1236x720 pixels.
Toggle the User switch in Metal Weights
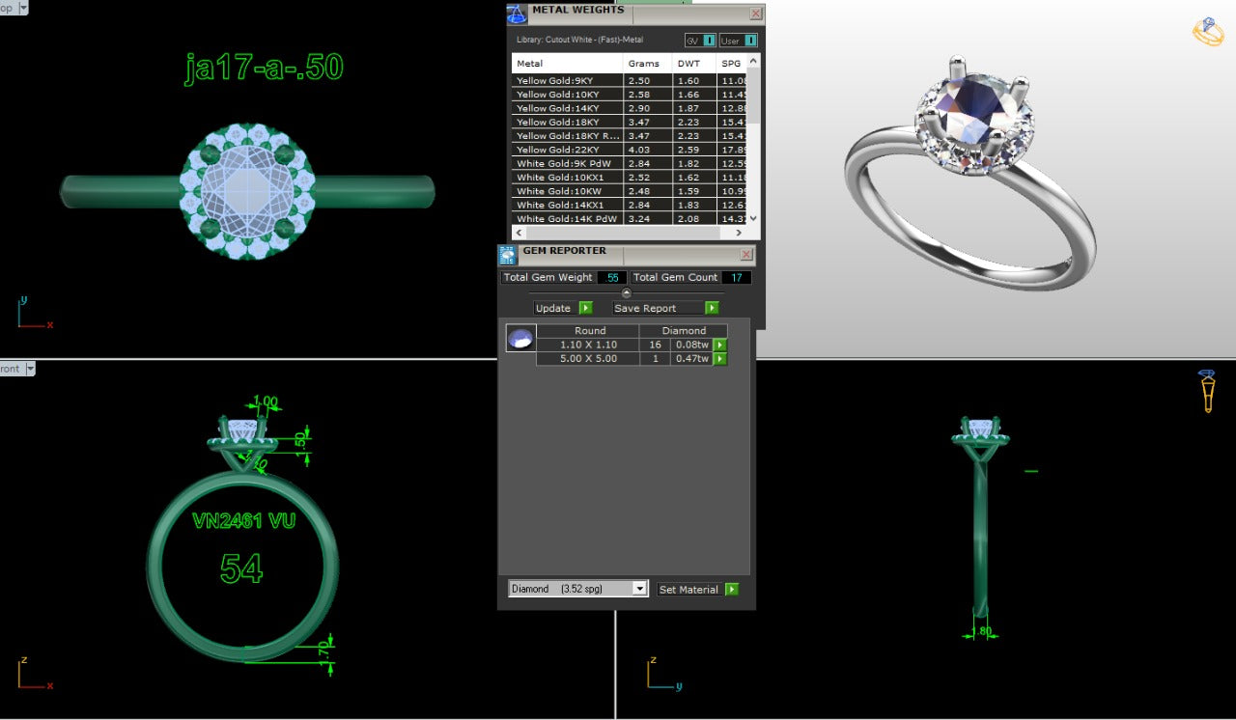pyautogui.click(x=739, y=41)
